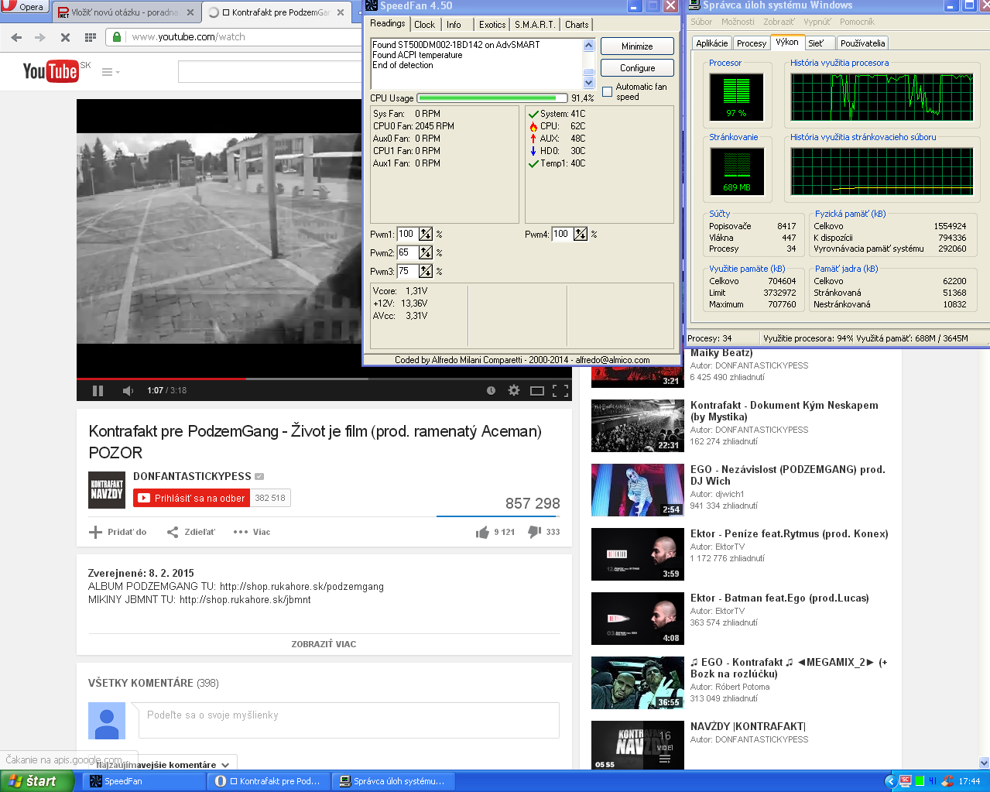The width and height of the screenshot is (990, 792).
Task: Adjust Pwm4 value spinner arrows
Action: coord(581,234)
